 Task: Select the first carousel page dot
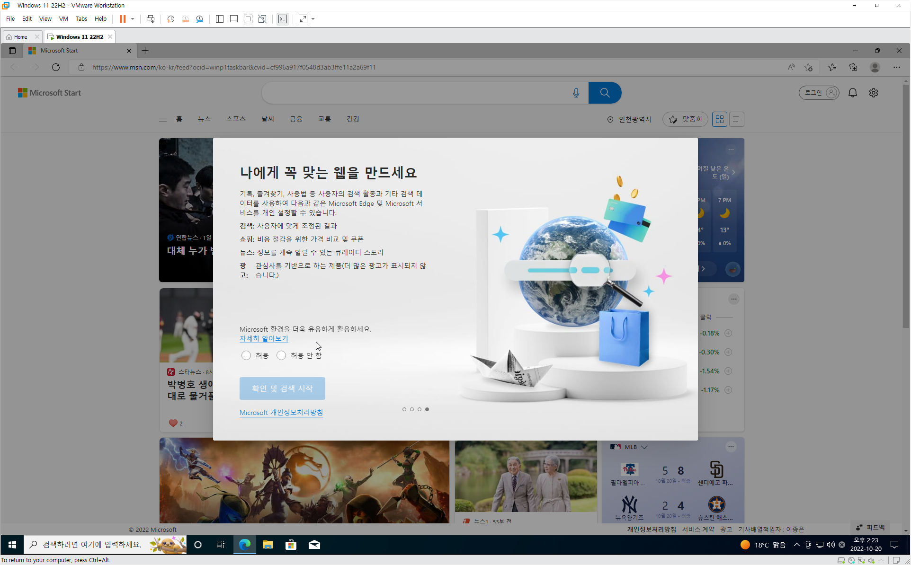404,409
